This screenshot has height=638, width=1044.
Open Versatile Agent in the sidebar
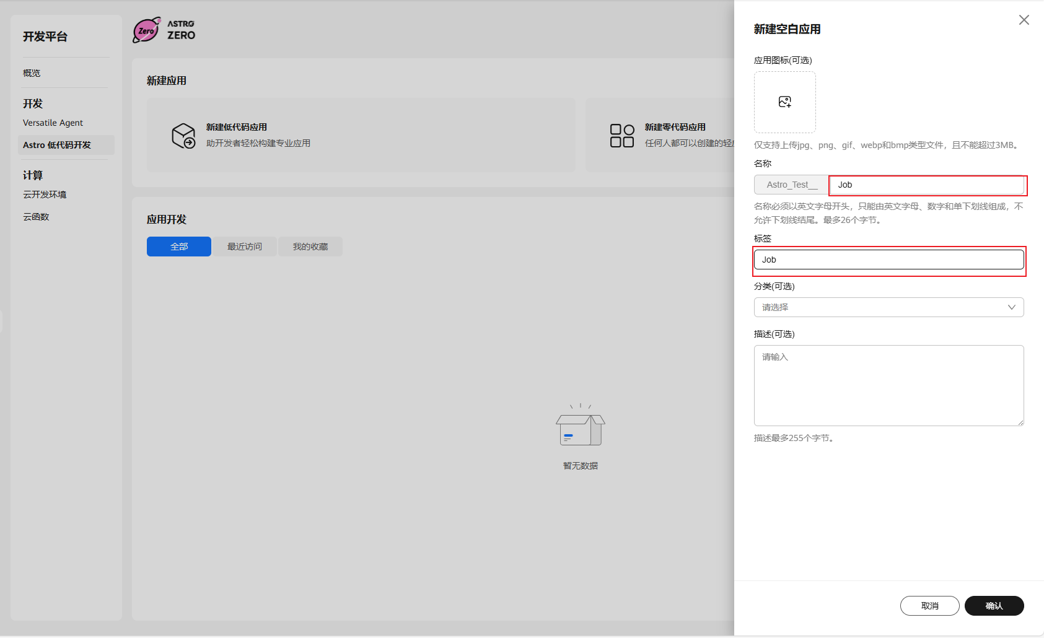point(53,123)
